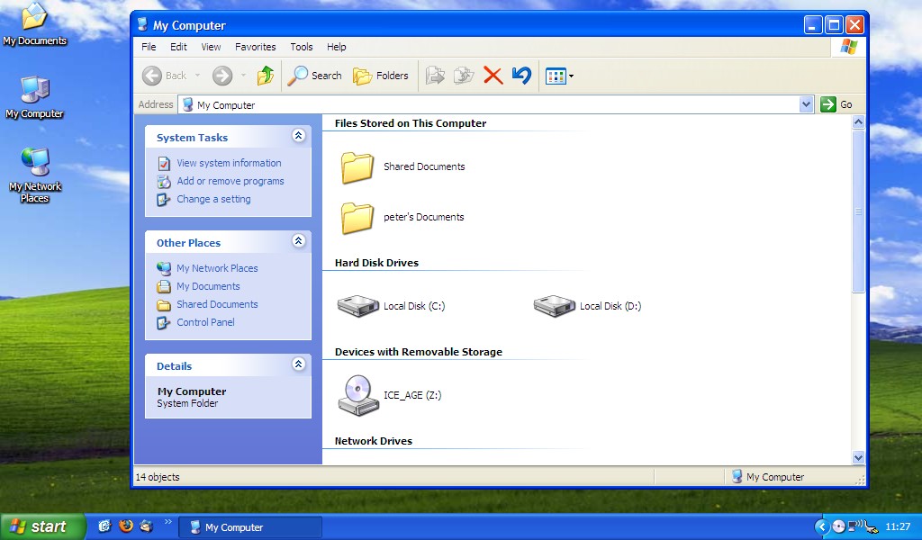The height and width of the screenshot is (540, 922).
Task: Click the My Computer taskbar button
Action: click(250, 527)
